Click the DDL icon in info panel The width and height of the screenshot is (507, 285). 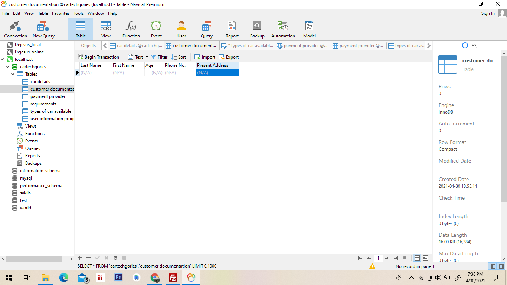point(474,45)
